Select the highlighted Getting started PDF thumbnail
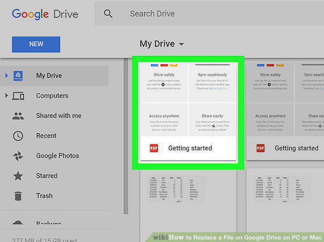The width and height of the screenshot is (324, 242). point(188,100)
